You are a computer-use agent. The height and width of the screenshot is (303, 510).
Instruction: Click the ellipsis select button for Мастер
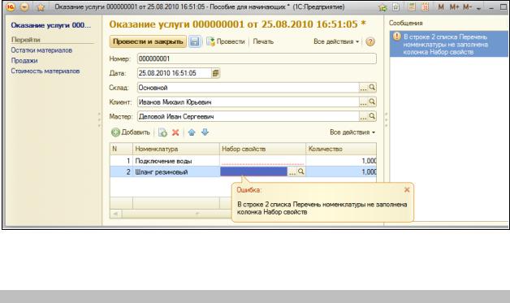point(363,117)
